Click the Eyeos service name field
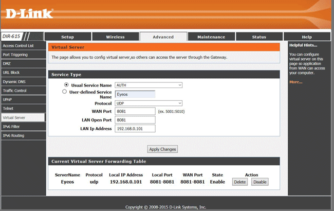Screen dimensions: 334x211 tap(135, 94)
